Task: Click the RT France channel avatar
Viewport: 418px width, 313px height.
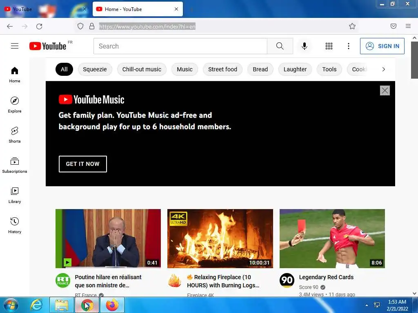Action: [63, 280]
